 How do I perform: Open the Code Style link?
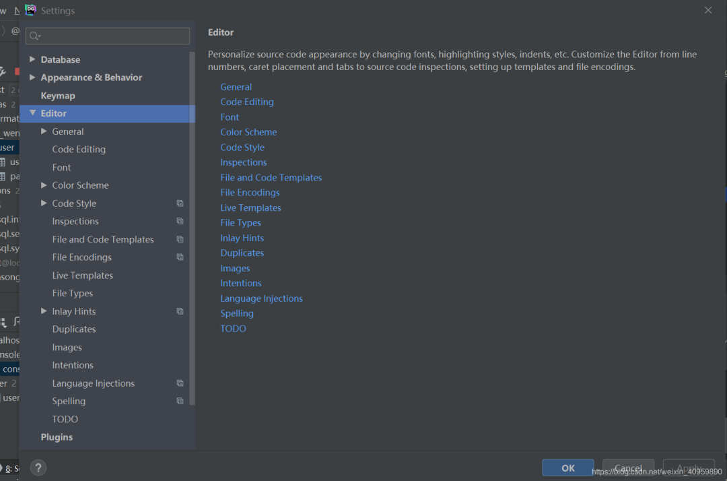click(x=242, y=147)
